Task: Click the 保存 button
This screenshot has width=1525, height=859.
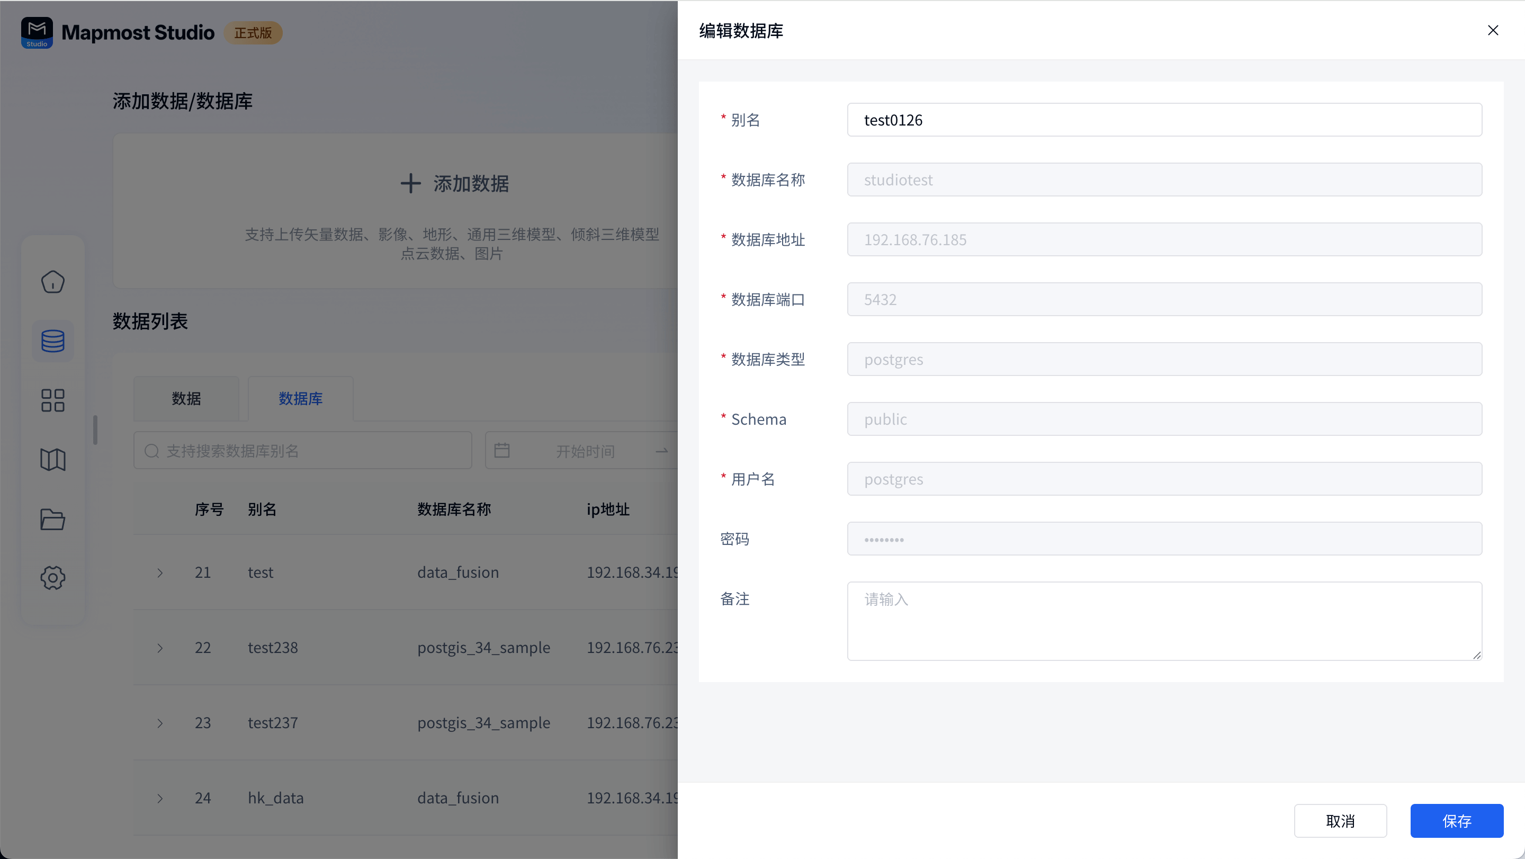Action: tap(1456, 820)
